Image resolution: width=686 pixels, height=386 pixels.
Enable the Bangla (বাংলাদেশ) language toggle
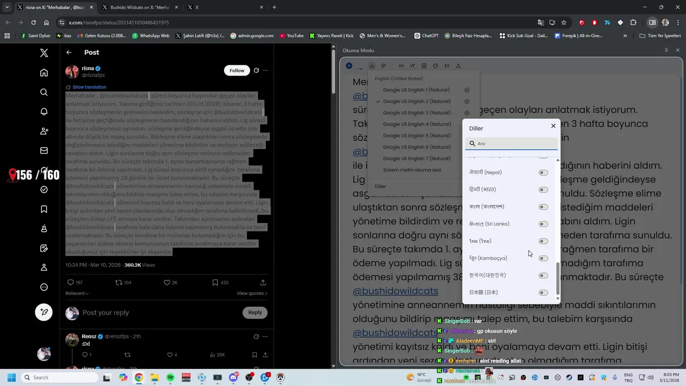click(x=543, y=207)
